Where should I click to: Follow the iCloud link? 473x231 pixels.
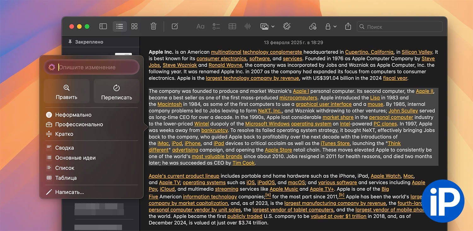(x=167, y=189)
